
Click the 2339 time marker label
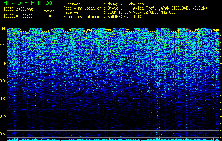pyautogui.click(x=194, y=30)
